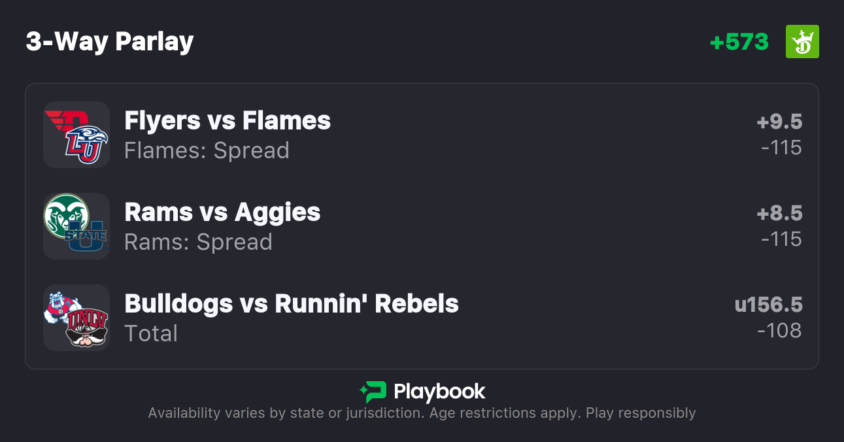Screen dimensions: 844x442
Task: Select the Colorado State Rams logo
Action: (65, 215)
